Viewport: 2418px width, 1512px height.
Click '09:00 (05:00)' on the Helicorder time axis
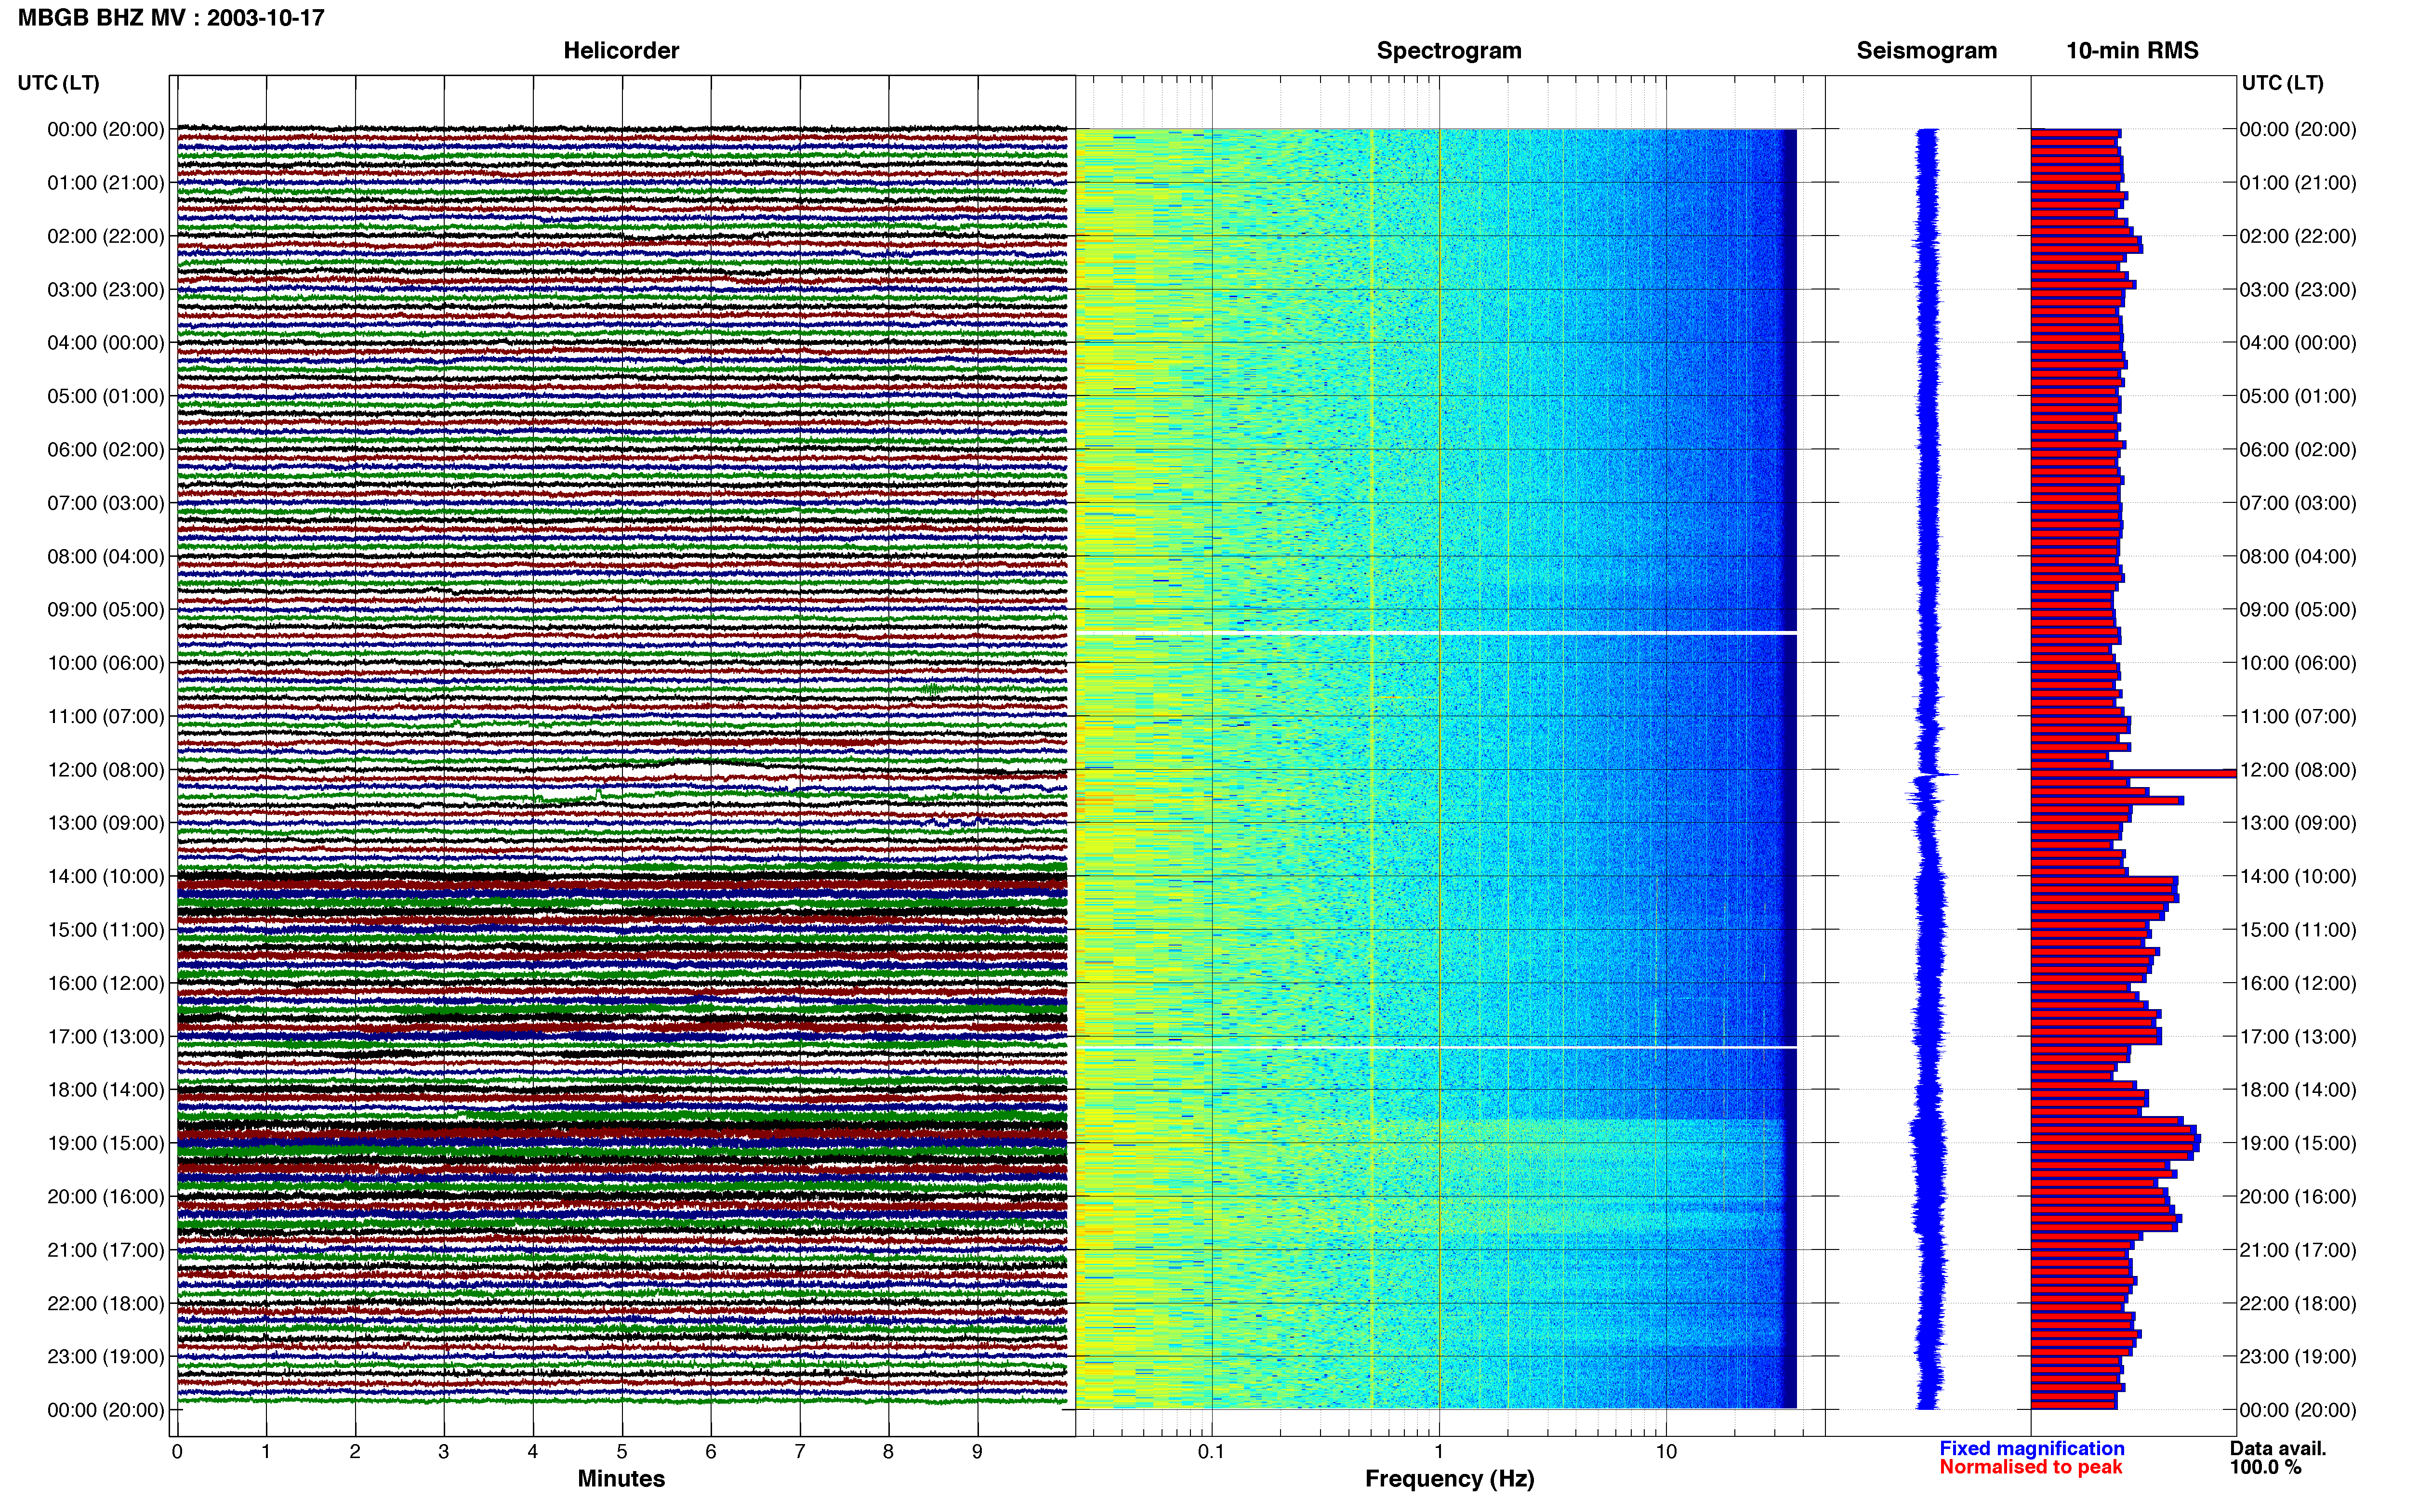tap(106, 610)
